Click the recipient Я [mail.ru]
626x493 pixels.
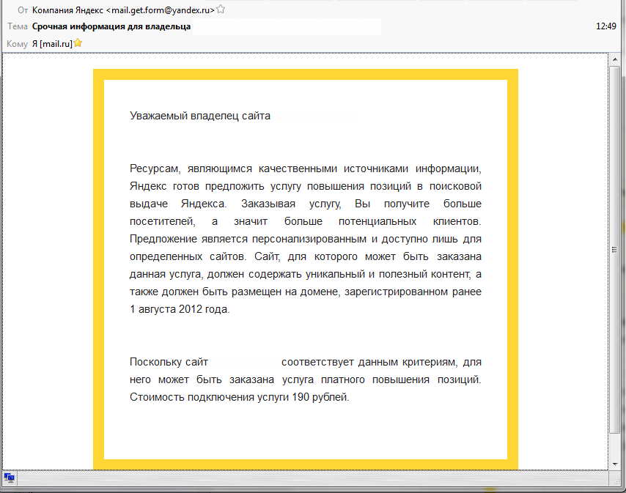click(x=52, y=44)
